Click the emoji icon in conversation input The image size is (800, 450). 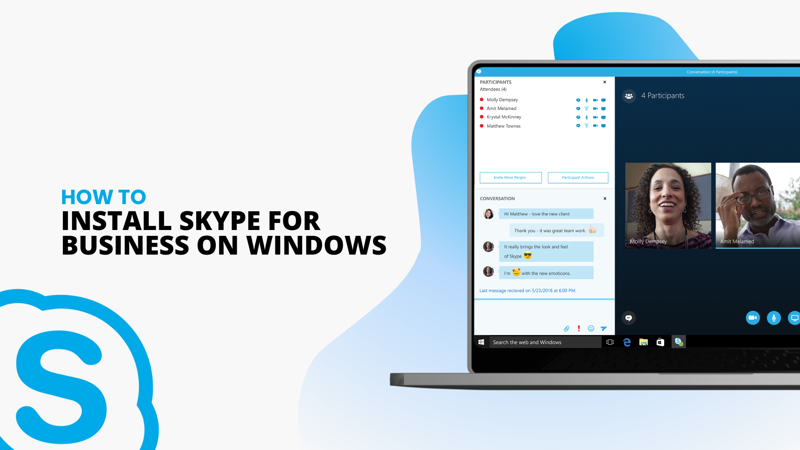click(591, 329)
